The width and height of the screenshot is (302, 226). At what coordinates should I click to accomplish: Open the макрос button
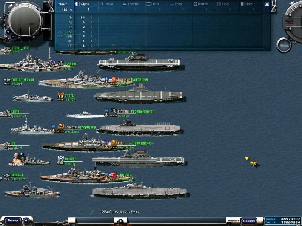[249, 221]
